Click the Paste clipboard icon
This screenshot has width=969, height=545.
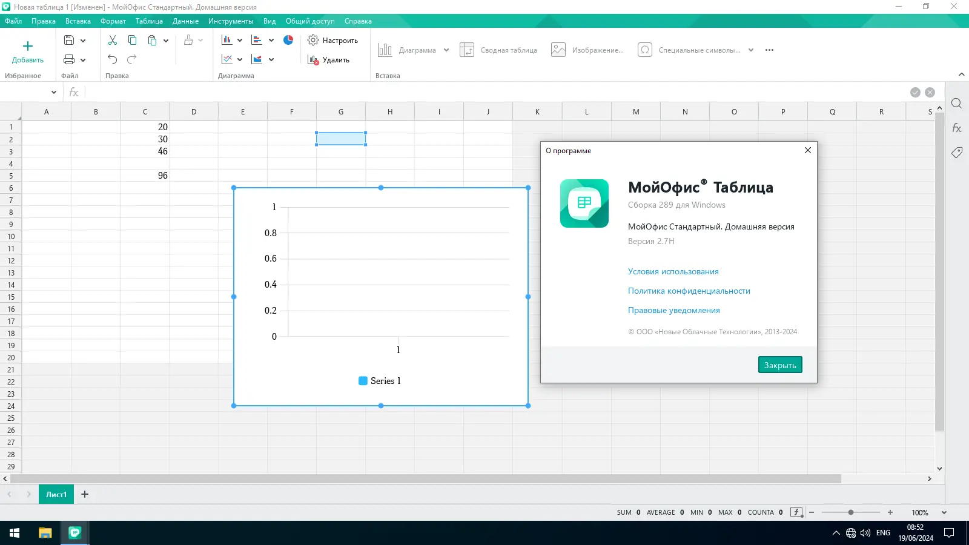(152, 40)
